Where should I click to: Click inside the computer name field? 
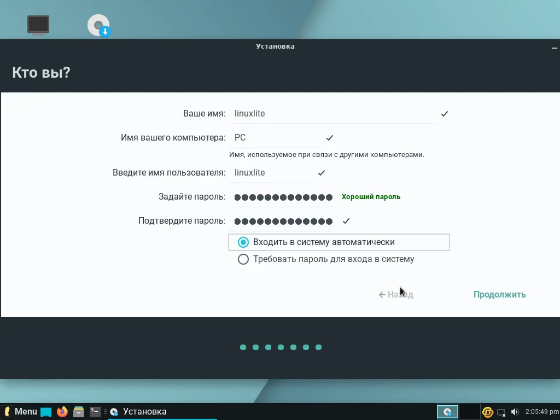tap(273, 137)
